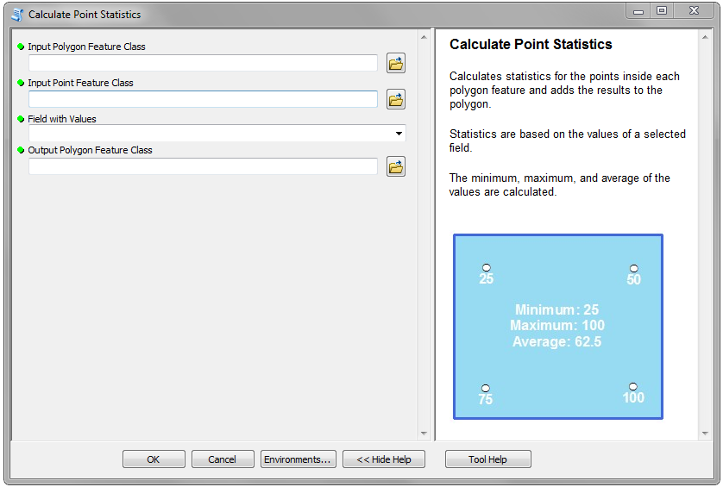Browse for Output Polygon Feature Class

396,166
